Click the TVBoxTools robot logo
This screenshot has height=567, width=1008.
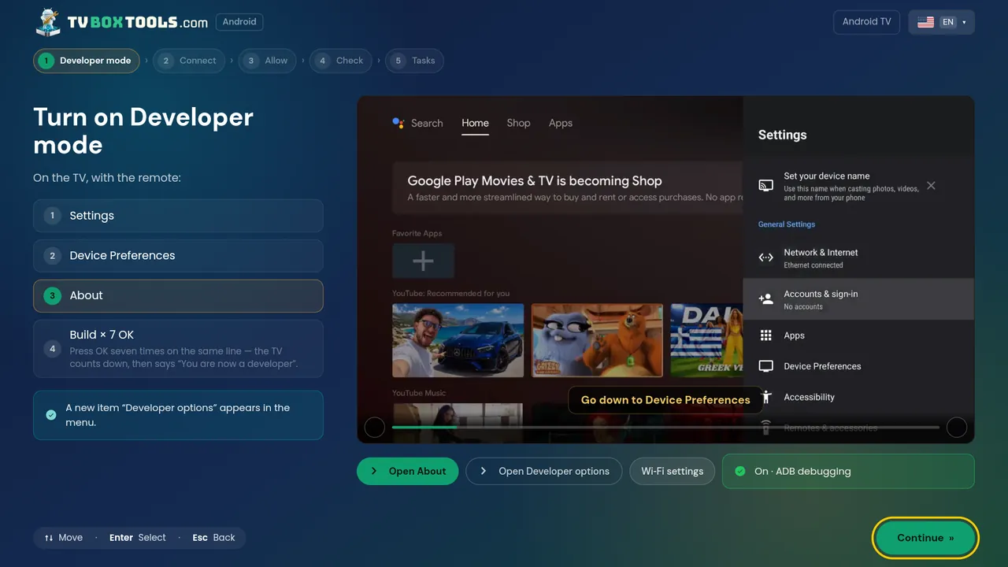tap(48, 22)
